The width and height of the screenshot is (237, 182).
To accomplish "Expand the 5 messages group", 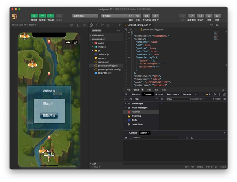I will tap(141, 104).
